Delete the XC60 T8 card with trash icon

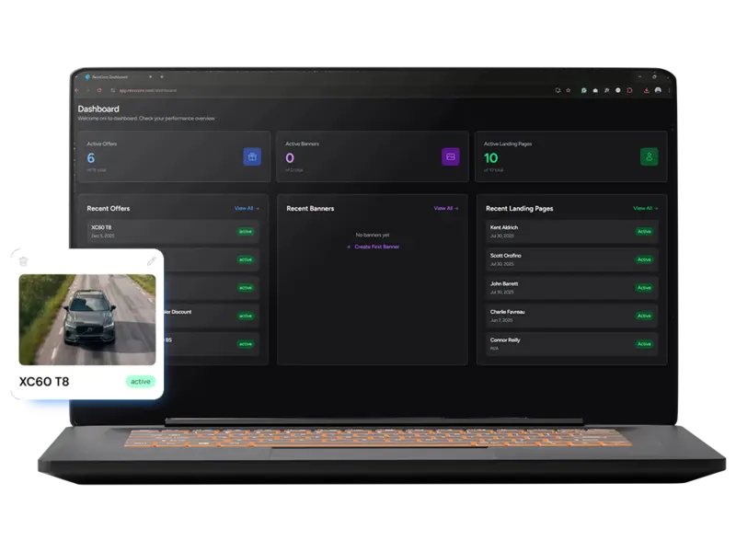click(x=24, y=261)
